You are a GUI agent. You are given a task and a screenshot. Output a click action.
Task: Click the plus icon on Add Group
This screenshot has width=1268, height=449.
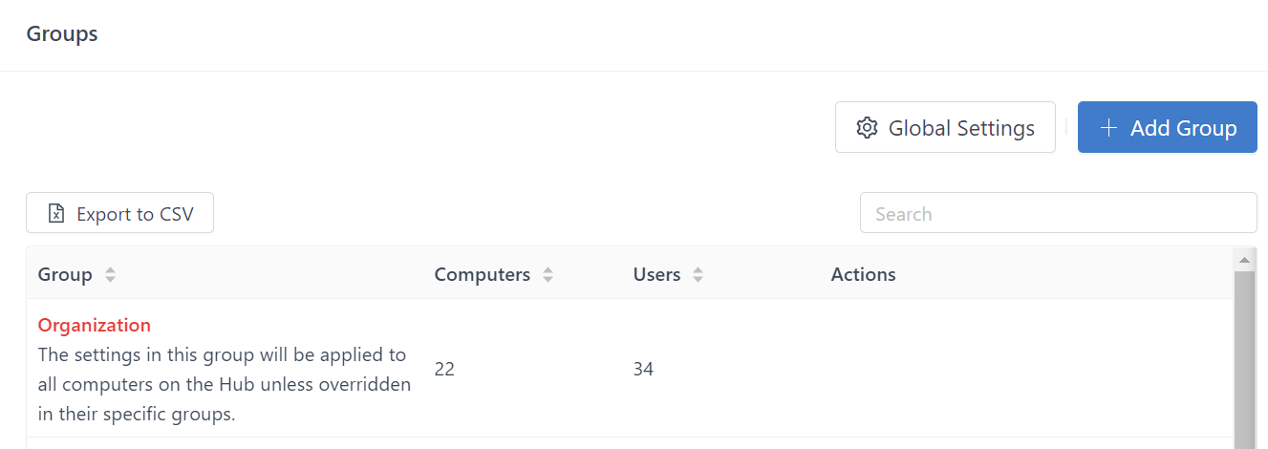pyautogui.click(x=1108, y=128)
